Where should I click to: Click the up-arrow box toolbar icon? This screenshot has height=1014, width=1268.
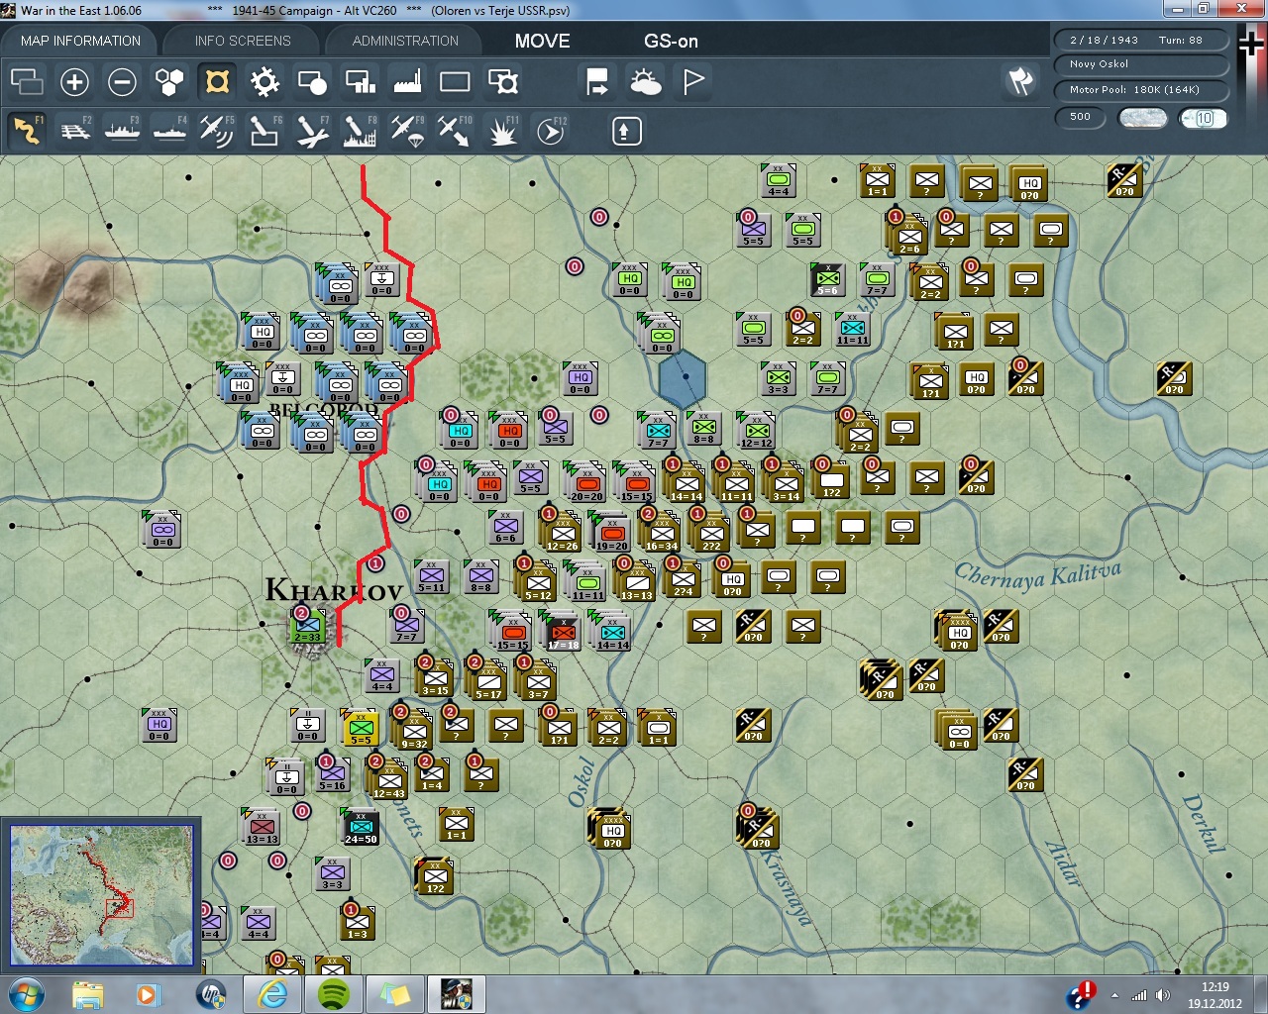click(x=626, y=131)
